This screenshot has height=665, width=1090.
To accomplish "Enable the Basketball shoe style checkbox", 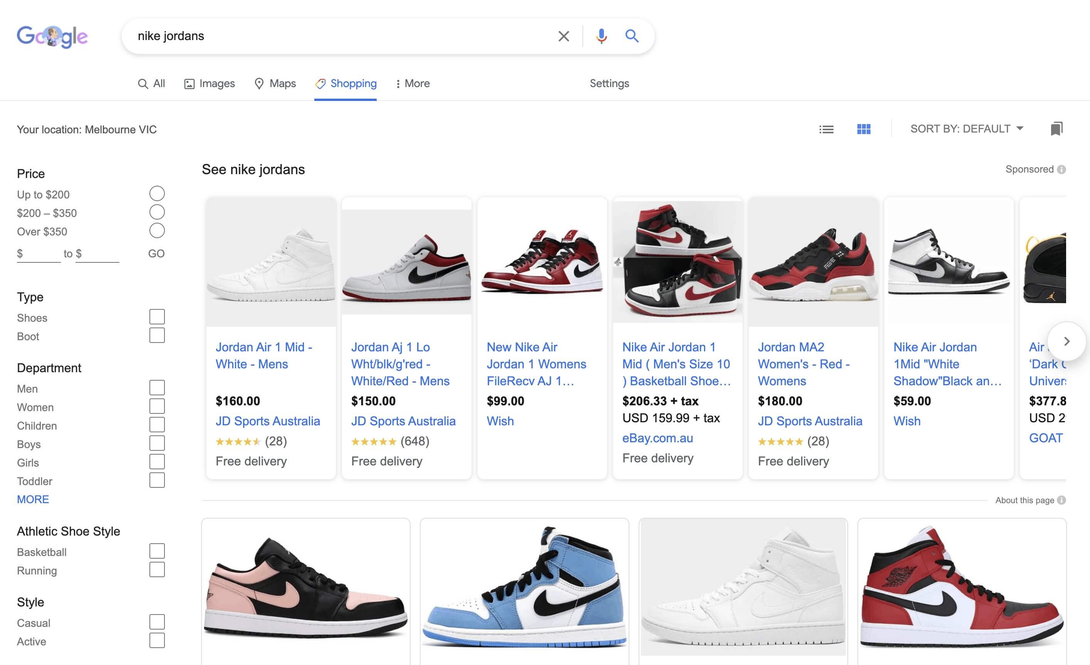I will [x=157, y=551].
